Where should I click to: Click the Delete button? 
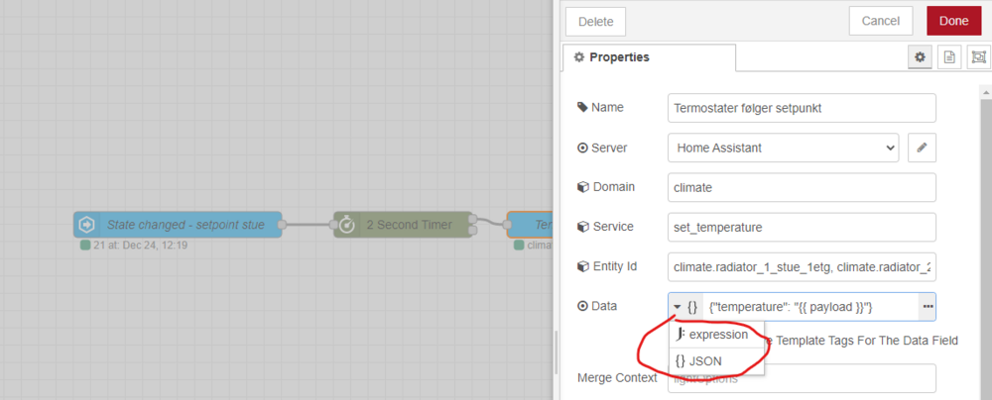click(x=595, y=21)
